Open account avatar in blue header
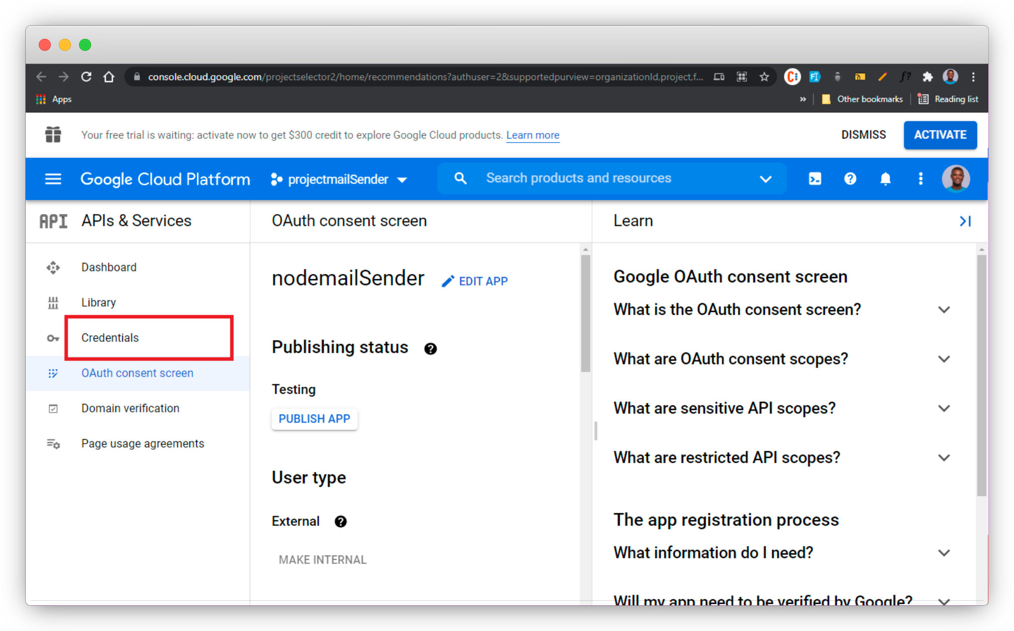Image resolution: width=1014 pixels, height=631 pixels. tap(956, 179)
